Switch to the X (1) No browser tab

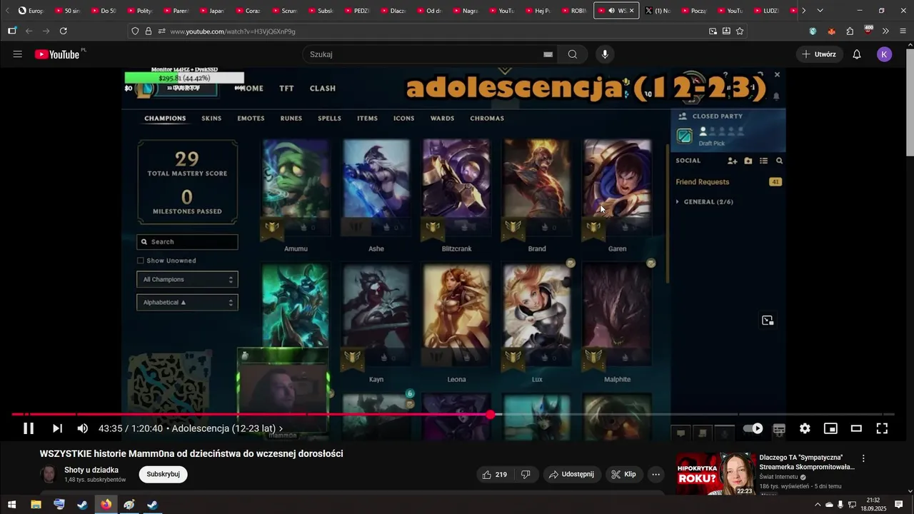coord(657,11)
